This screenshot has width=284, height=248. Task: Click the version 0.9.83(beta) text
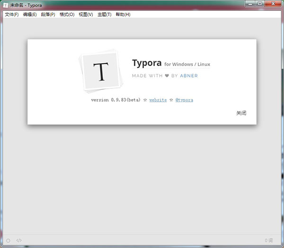coord(115,100)
